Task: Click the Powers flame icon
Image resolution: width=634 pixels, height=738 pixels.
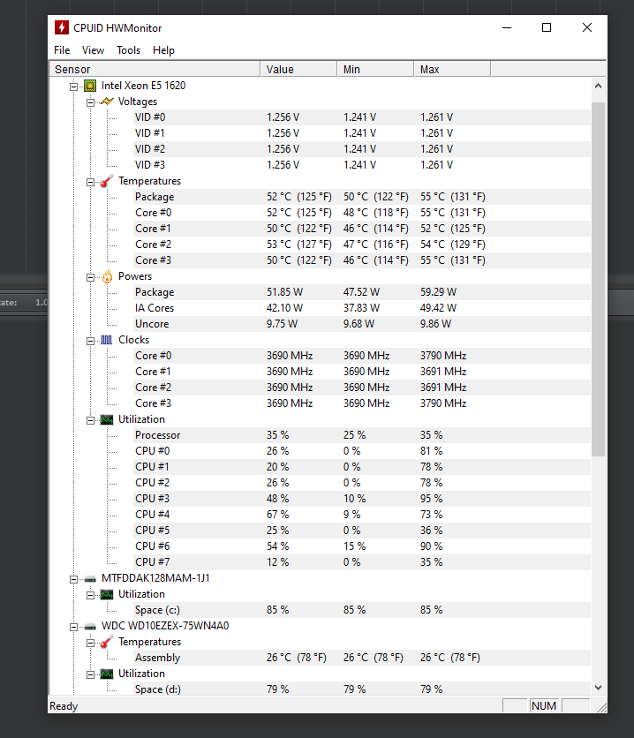Action: (107, 276)
